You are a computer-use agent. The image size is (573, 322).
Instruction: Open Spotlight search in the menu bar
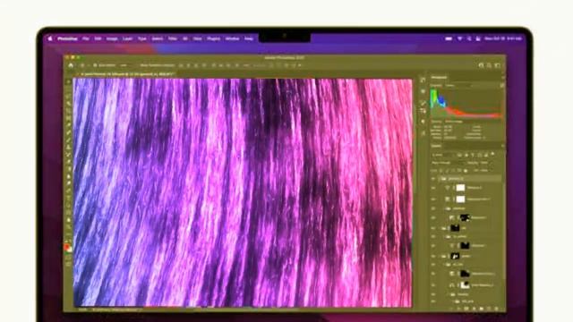(469, 38)
